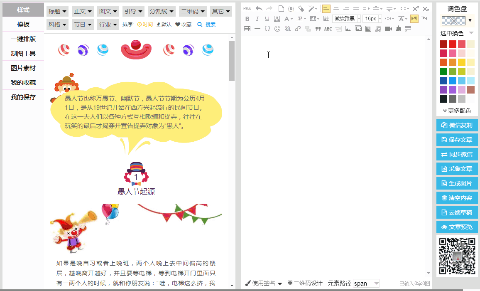Open the HTML source view
480x291 pixels.
coord(247,8)
